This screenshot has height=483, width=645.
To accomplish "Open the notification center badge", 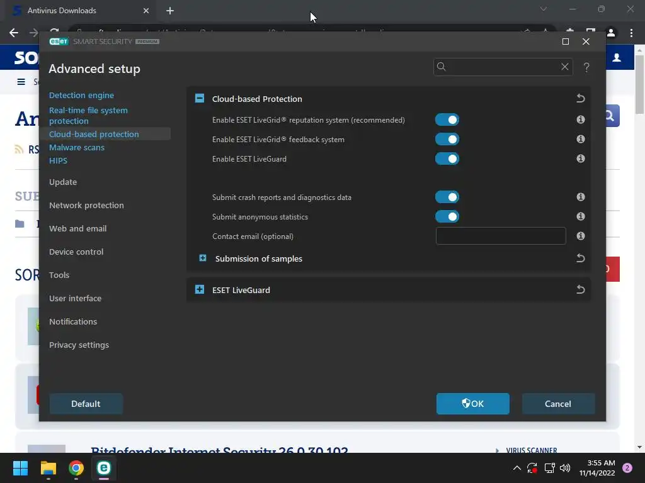I will (627, 468).
